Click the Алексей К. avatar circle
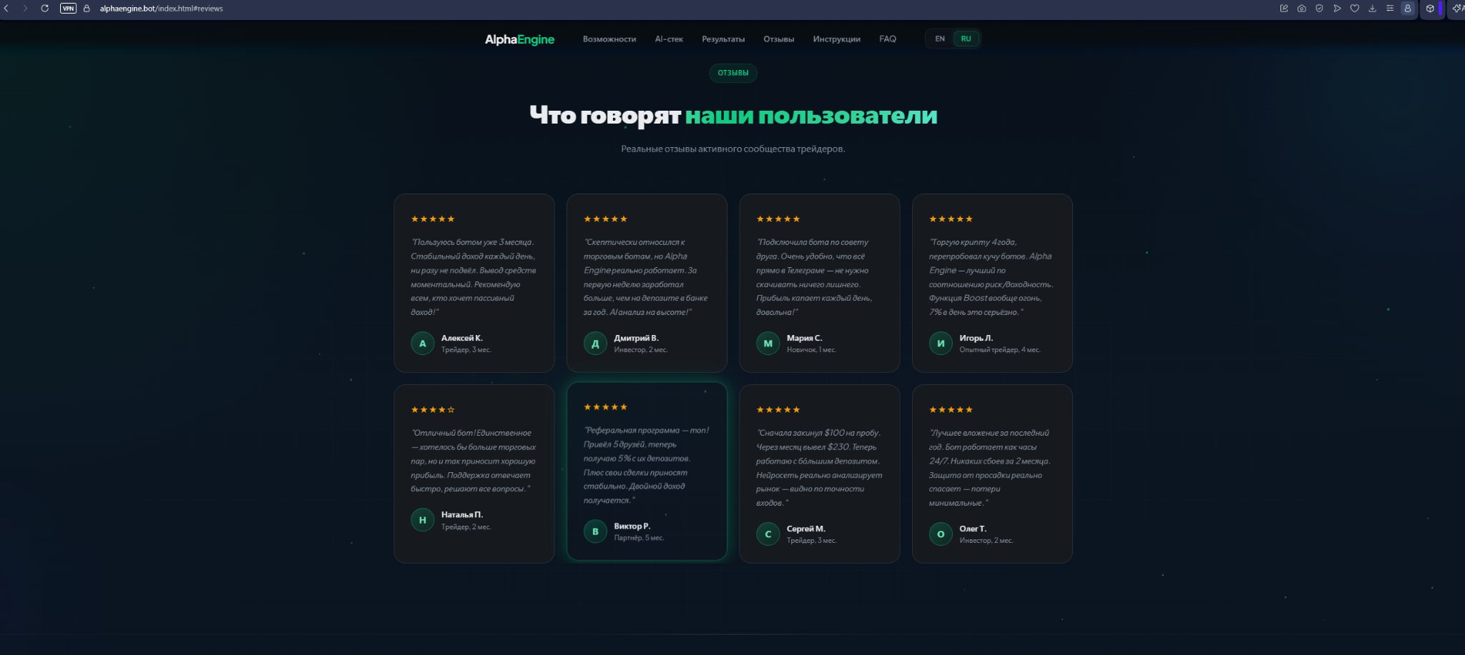Image resolution: width=1465 pixels, height=655 pixels. (422, 344)
